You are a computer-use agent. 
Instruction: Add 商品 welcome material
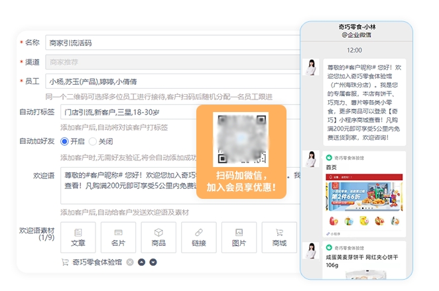[158, 237]
